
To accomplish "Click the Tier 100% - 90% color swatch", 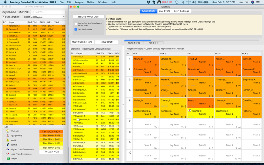I will tap(51, 131).
